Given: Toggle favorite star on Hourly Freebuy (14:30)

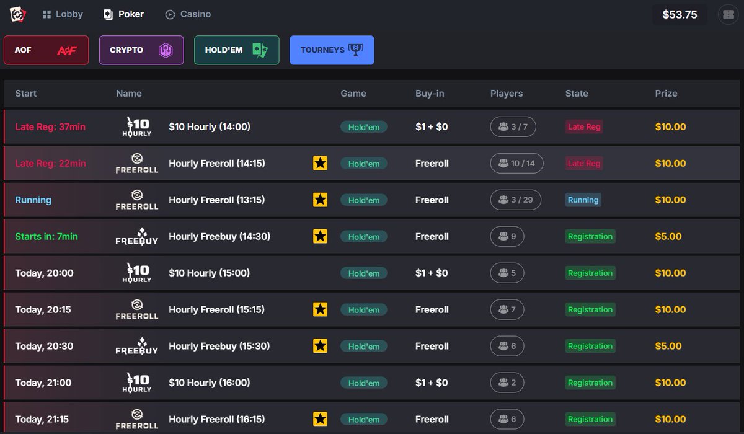Looking at the screenshot, I should 320,237.
